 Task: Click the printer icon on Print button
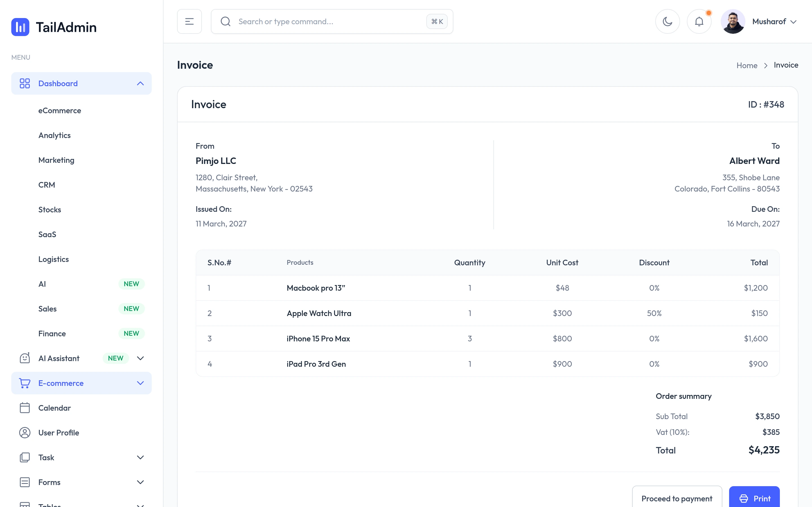click(x=743, y=499)
